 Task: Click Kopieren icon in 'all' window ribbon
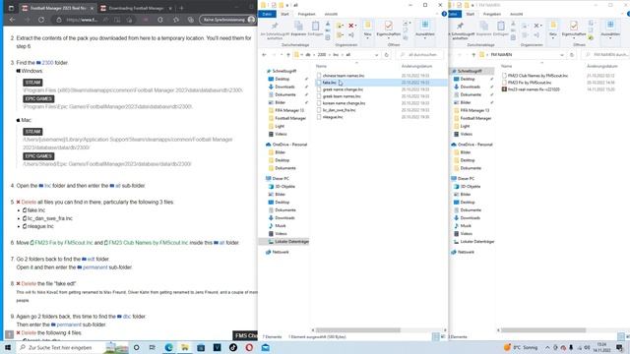(x=298, y=27)
